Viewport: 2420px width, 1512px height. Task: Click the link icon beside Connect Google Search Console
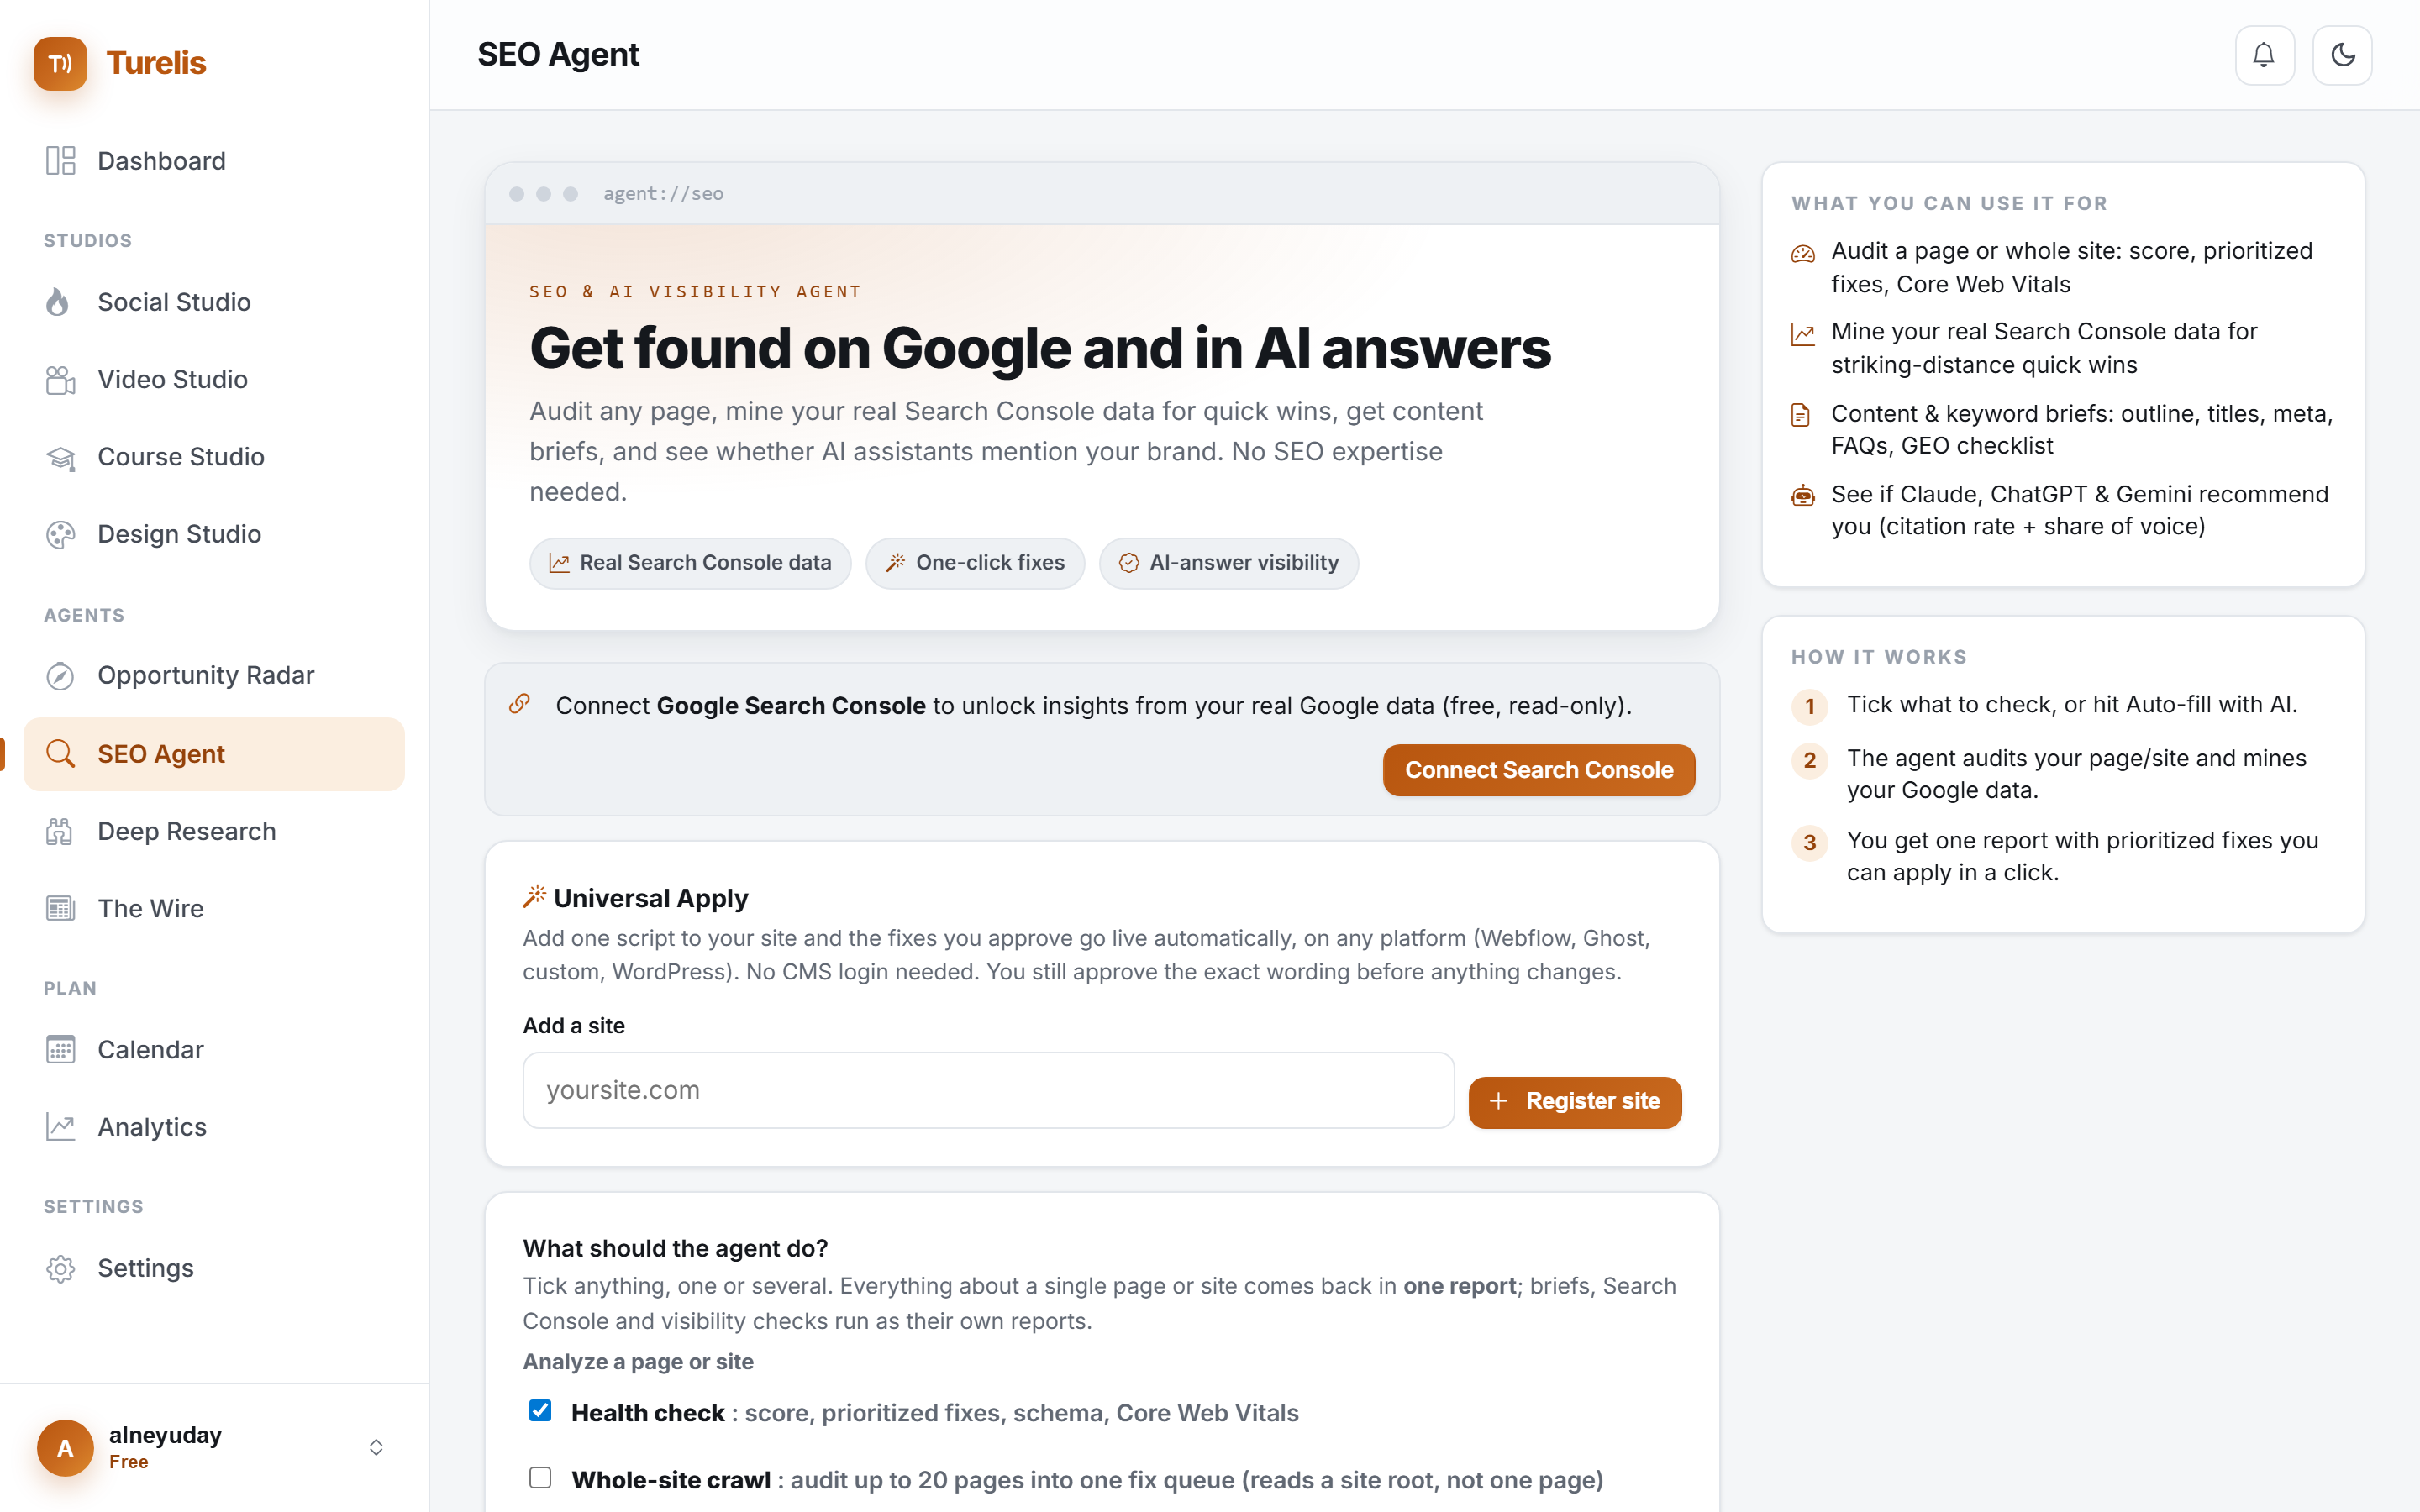tap(519, 704)
